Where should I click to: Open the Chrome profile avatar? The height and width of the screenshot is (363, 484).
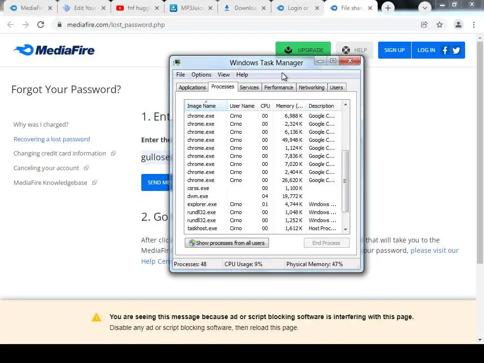458,25
